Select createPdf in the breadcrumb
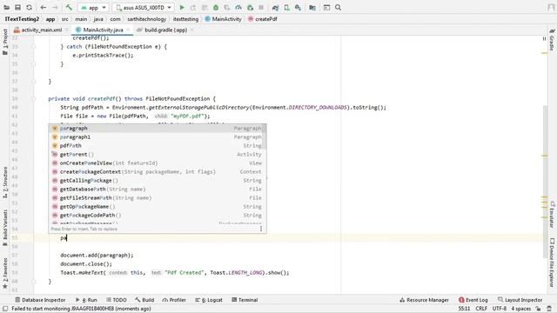Screen dimensions: 557x313 [x=263, y=19]
